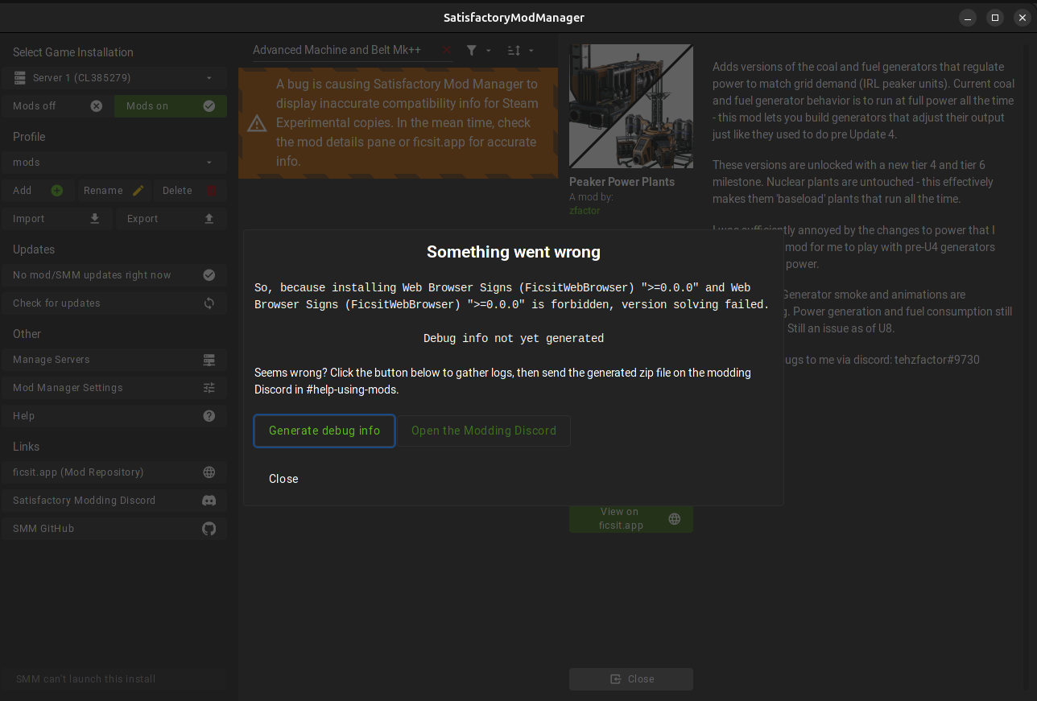This screenshot has height=701, width=1037.
Task: Click 'Debug info not yet generated' text
Action: pyautogui.click(x=514, y=339)
